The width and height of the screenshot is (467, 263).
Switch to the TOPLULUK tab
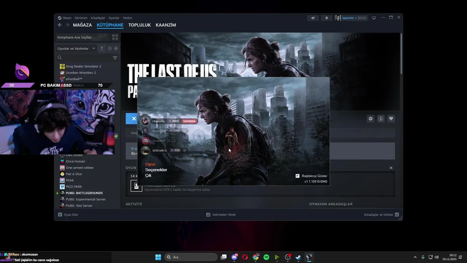coord(139,25)
